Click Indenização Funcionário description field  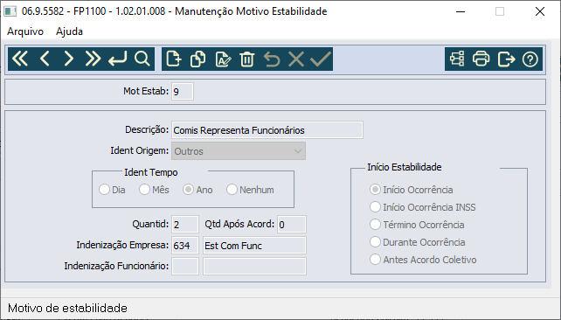click(x=255, y=267)
